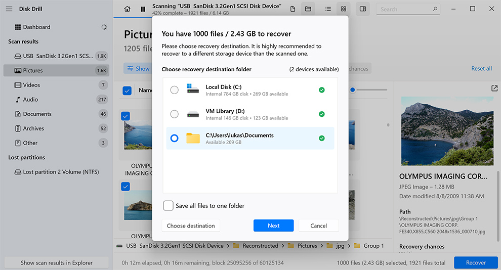This screenshot has height=270, width=501.
Task: Uncheck the first picture thumbnail checkbox
Action: coord(126,116)
